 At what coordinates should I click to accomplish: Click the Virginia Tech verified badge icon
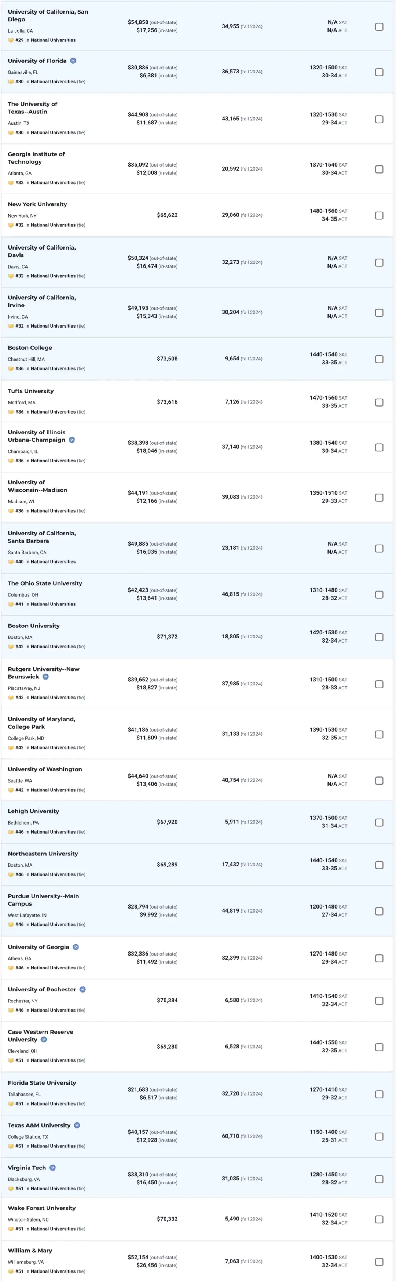point(53,1168)
